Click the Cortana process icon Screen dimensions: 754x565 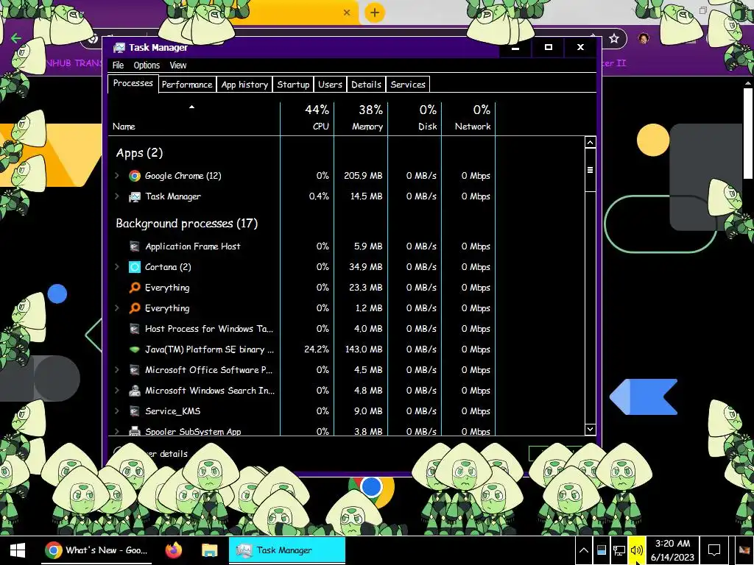pyautogui.click(x=135, y=267)
